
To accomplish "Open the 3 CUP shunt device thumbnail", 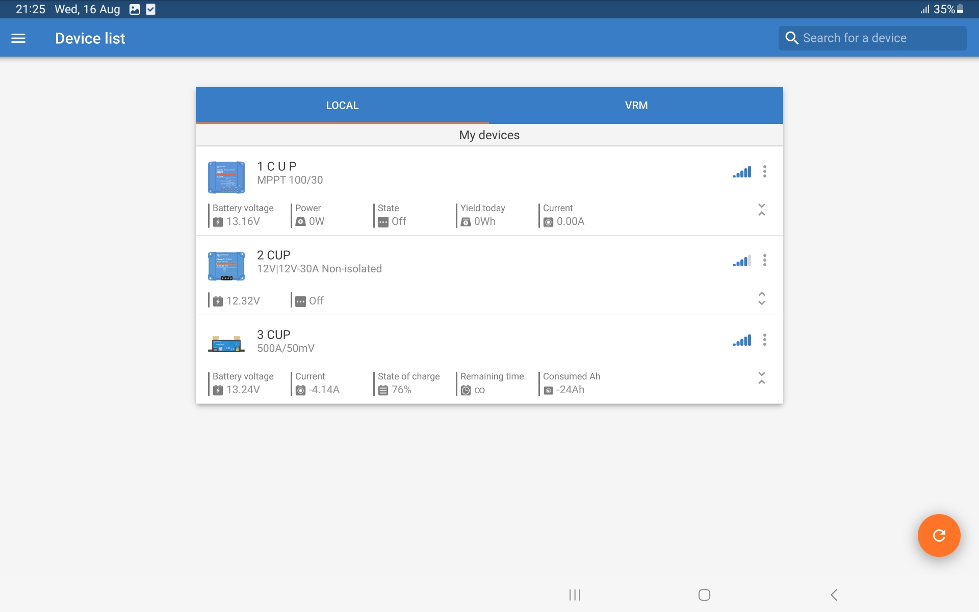I will pos(226,344).
